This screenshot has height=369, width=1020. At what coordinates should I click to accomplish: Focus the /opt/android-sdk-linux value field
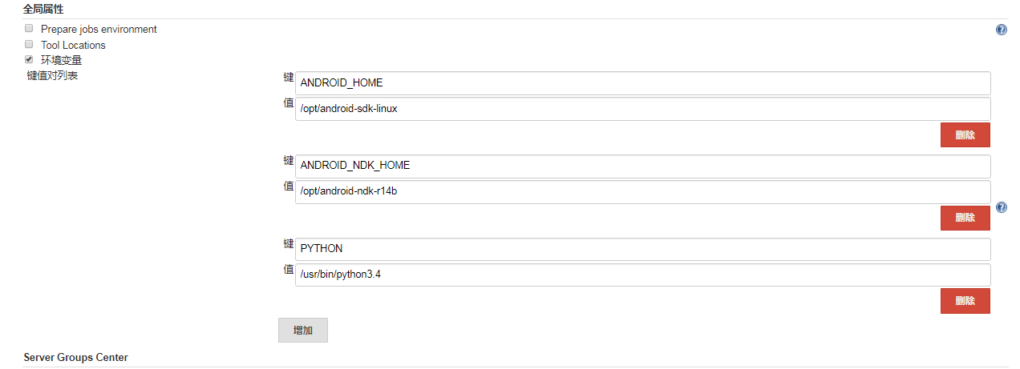click(642, 109)
